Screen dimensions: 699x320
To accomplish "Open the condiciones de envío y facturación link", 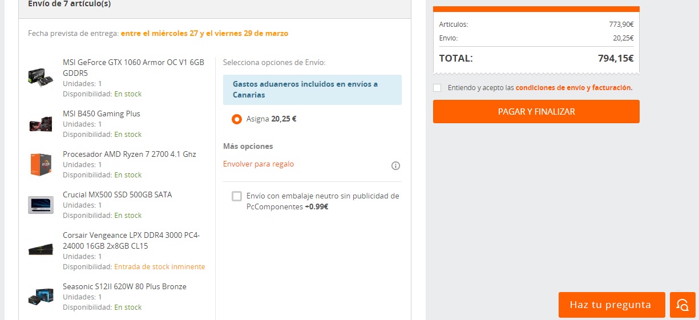I will 573,88.
